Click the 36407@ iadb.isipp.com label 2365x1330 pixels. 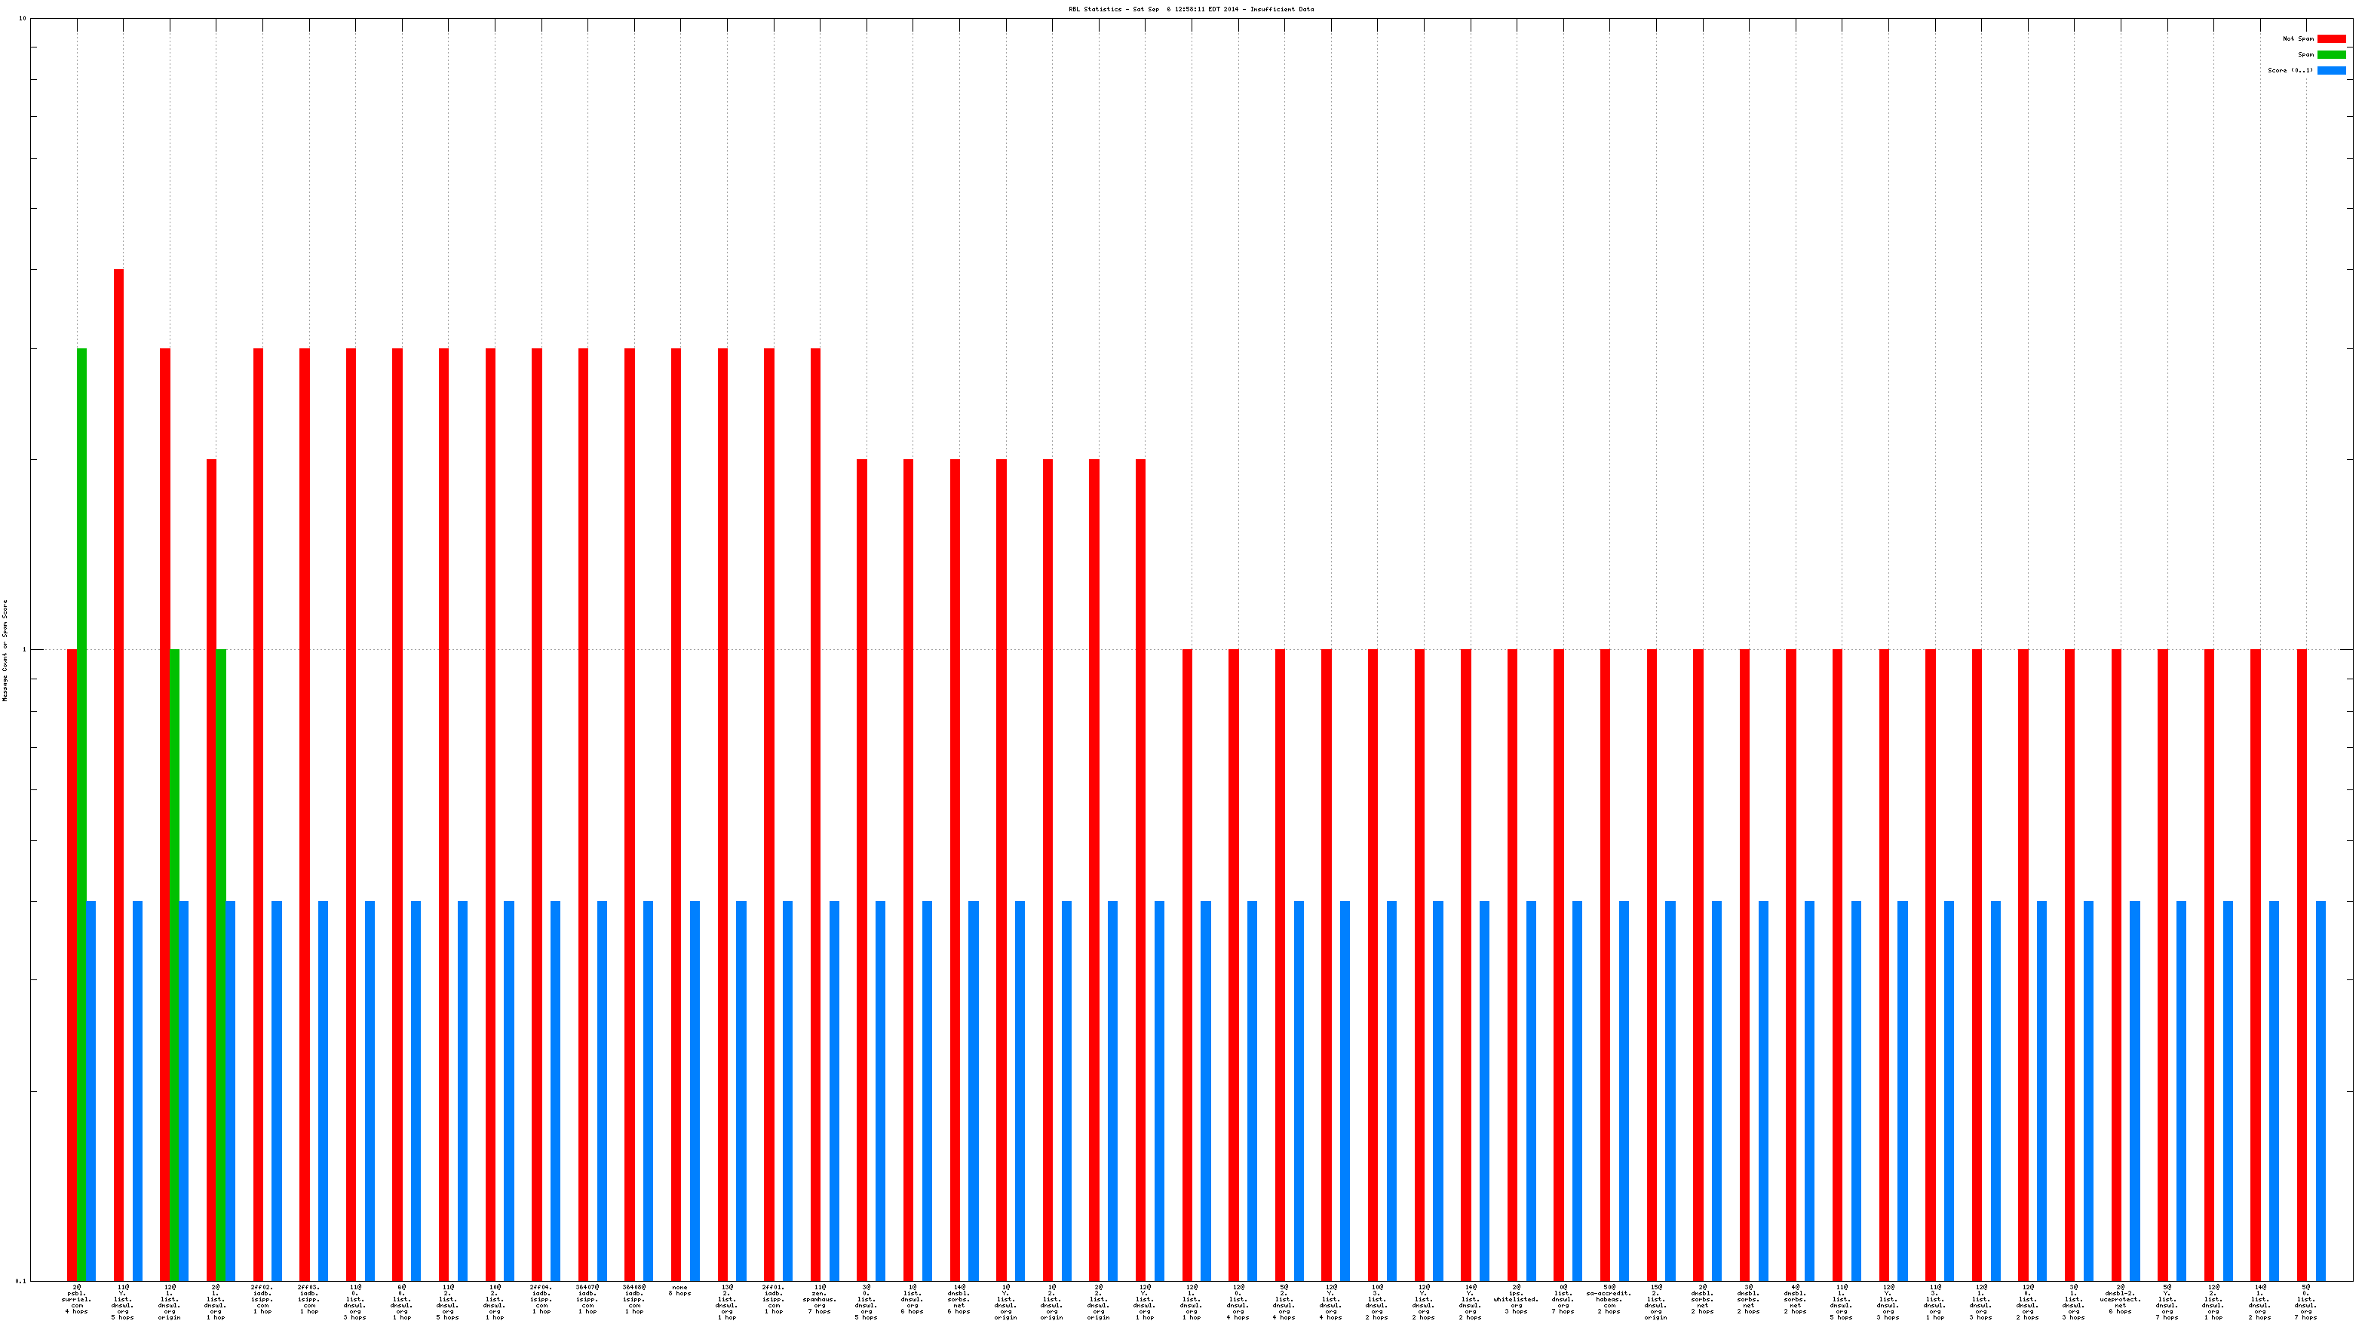tap(587, 1299)
